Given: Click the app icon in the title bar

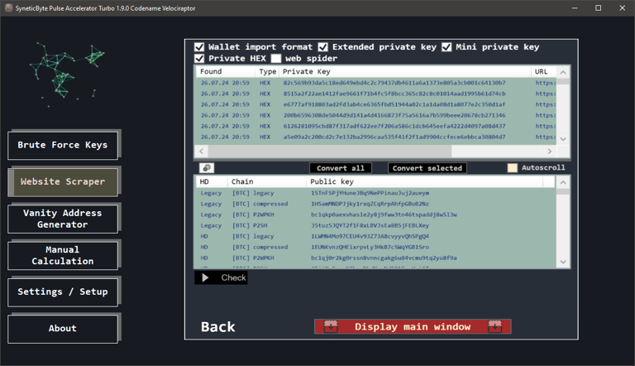Looking at the screenshot, I should pos(8,7).
